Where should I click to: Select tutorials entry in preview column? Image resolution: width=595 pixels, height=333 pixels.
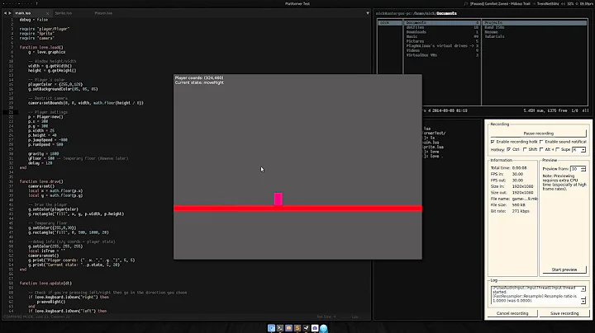(494, 36)
